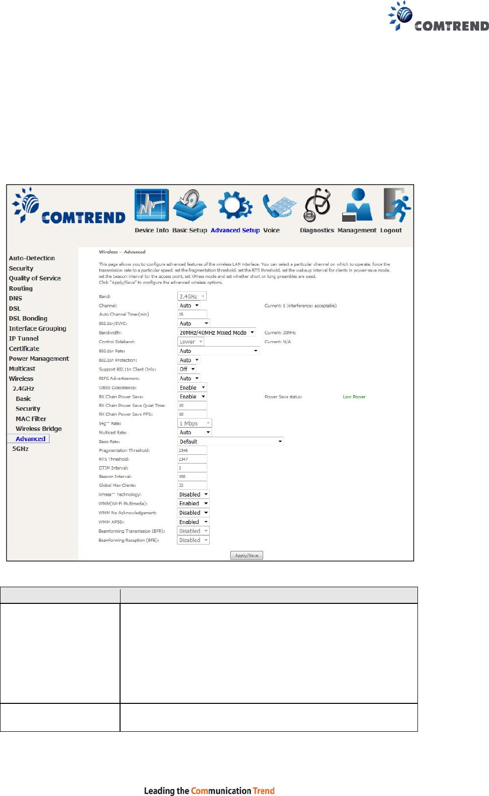Image resolution: width=489 pixels, height=796 pixels.
Task: Open the Diagnostics stethoscope icon
Action: point(317,205)
